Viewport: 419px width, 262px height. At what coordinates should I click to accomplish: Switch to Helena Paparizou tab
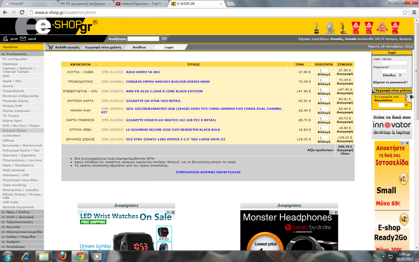pos(141,3)
